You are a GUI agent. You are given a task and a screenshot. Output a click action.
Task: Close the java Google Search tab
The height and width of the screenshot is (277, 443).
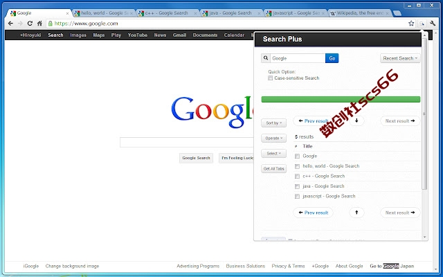tap(259, 13)
